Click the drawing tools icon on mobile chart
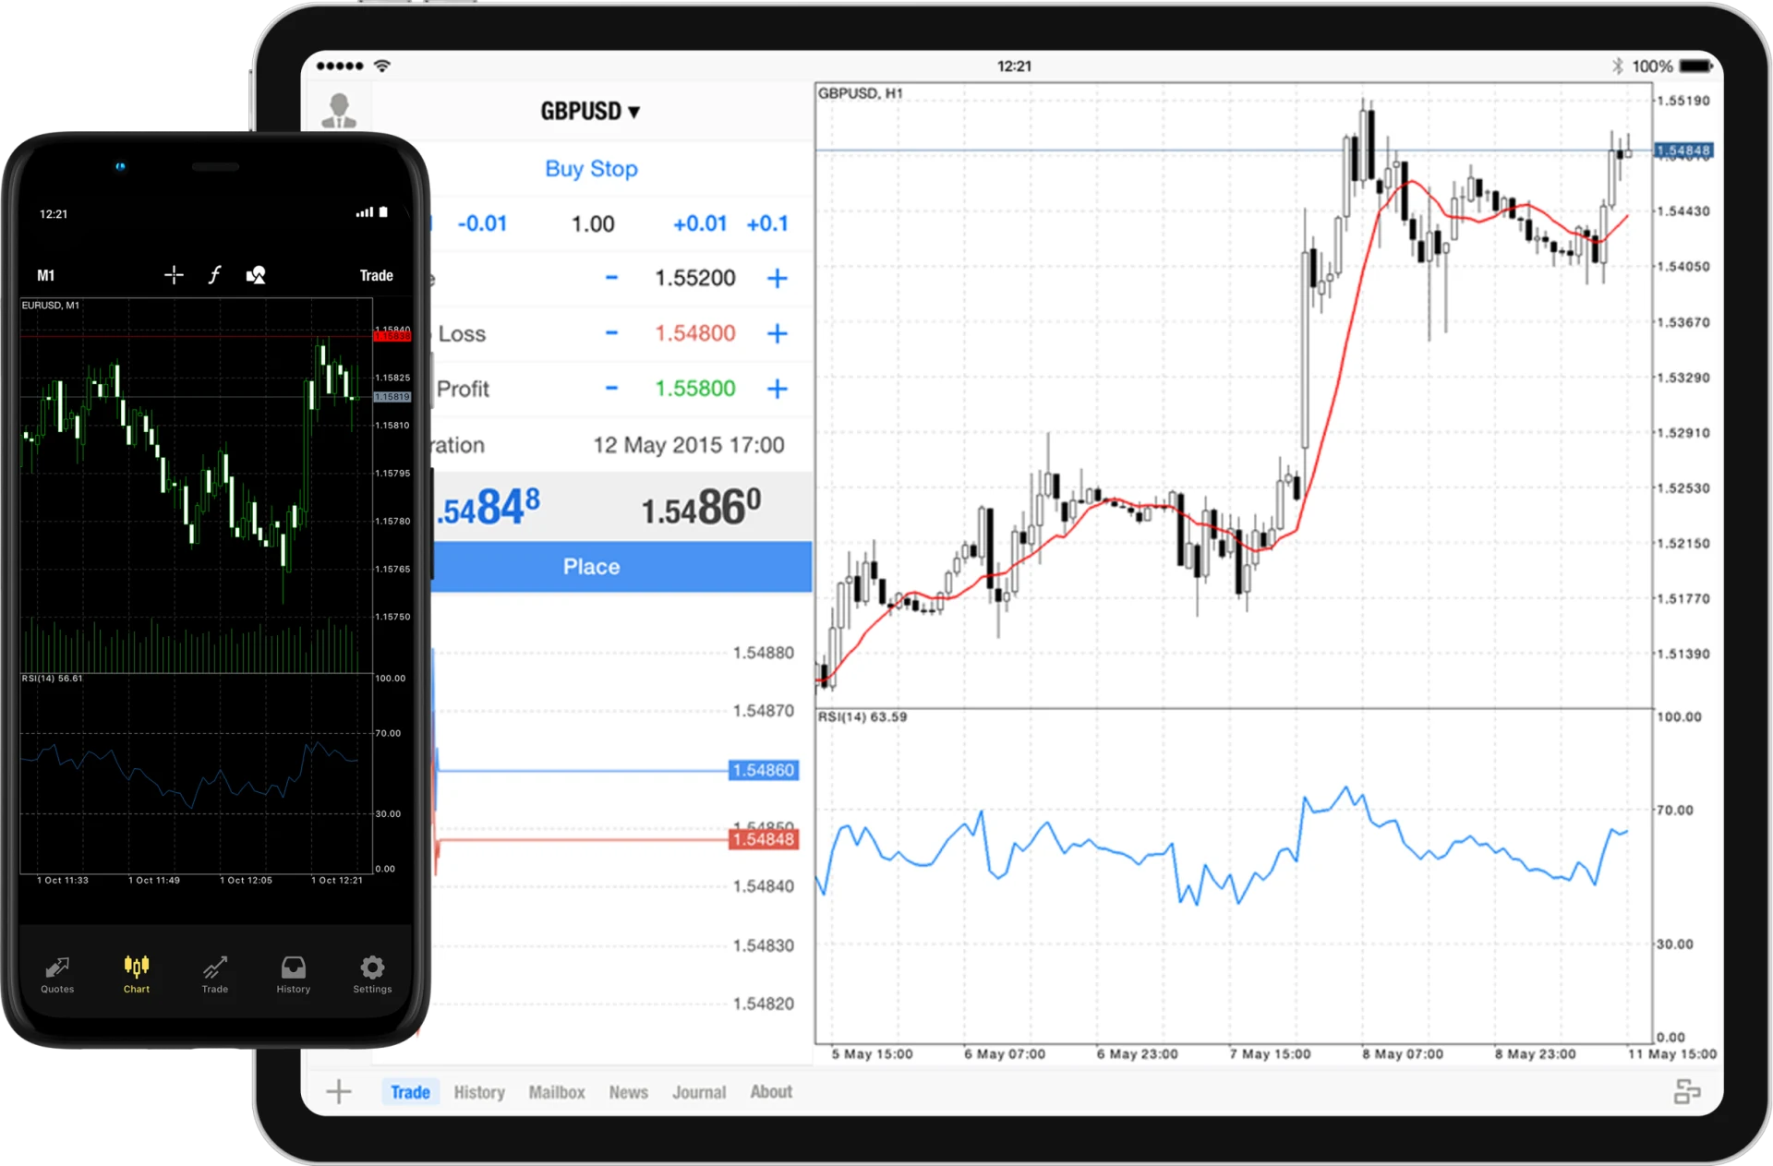The image size is (1773, 1166). 258,274
